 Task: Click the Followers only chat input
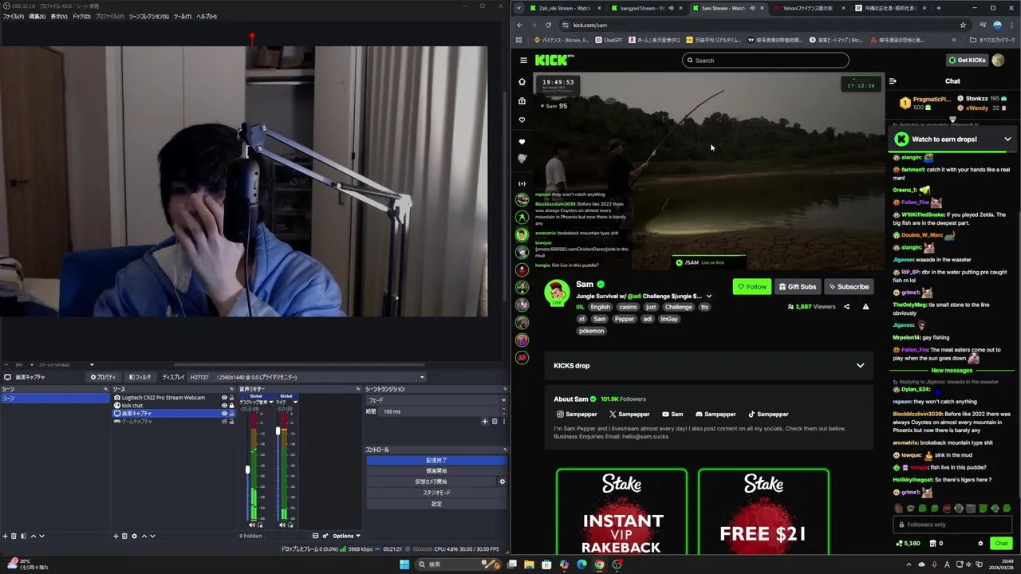952,525
